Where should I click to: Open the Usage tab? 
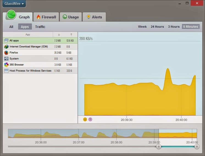click(x=71, y=17)
